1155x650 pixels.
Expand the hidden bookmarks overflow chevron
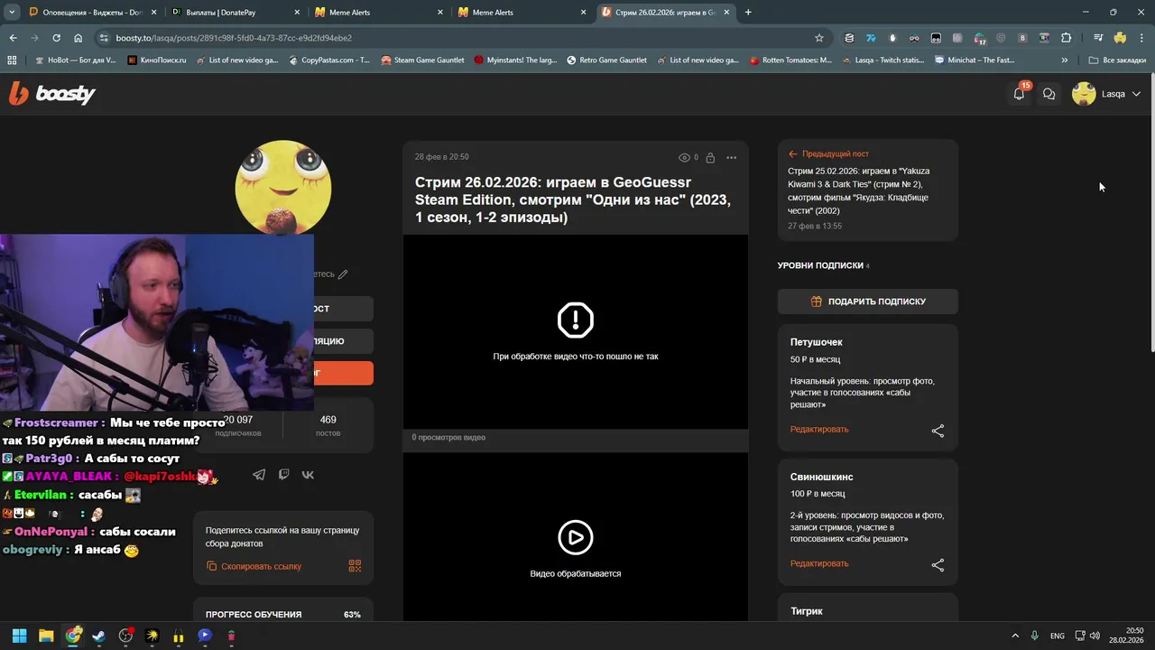coord(1065,60)
